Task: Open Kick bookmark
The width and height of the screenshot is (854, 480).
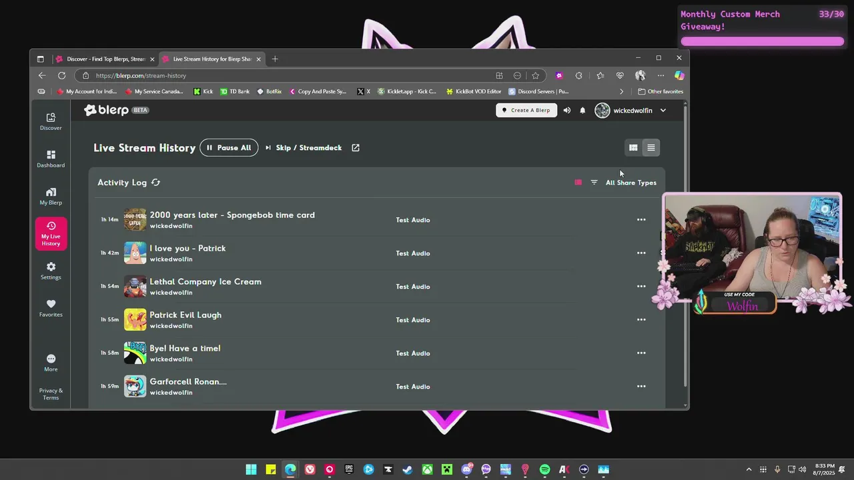Action: [203, 91]
